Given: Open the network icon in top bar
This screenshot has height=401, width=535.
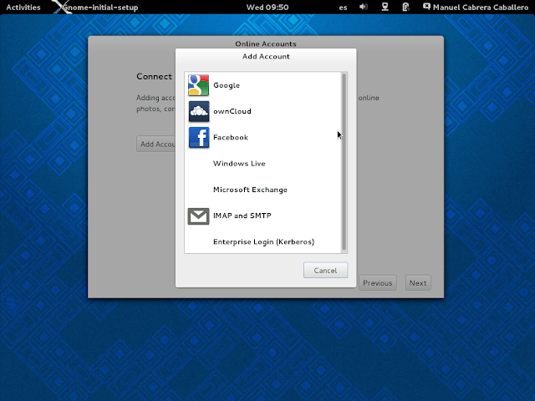Looking at the screenshot, I should click(385, 7).
